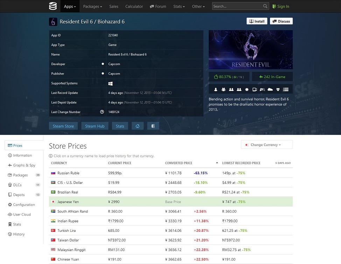The height and width of the screenshot is (264, 341).
Task: Open the Packages dropdown in navbar
Action: click(92, 6)
